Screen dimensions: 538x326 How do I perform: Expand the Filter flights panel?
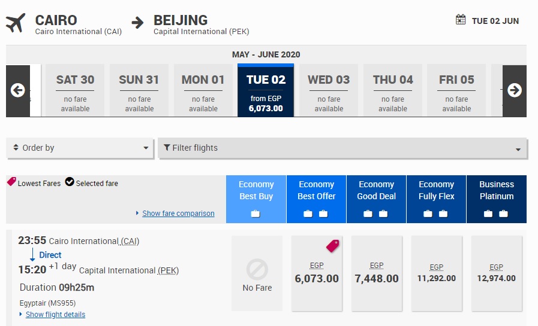click(x=342, y=148)
